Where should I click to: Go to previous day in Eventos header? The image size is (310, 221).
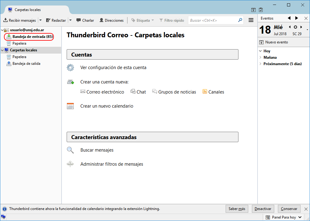pos(289,18)
